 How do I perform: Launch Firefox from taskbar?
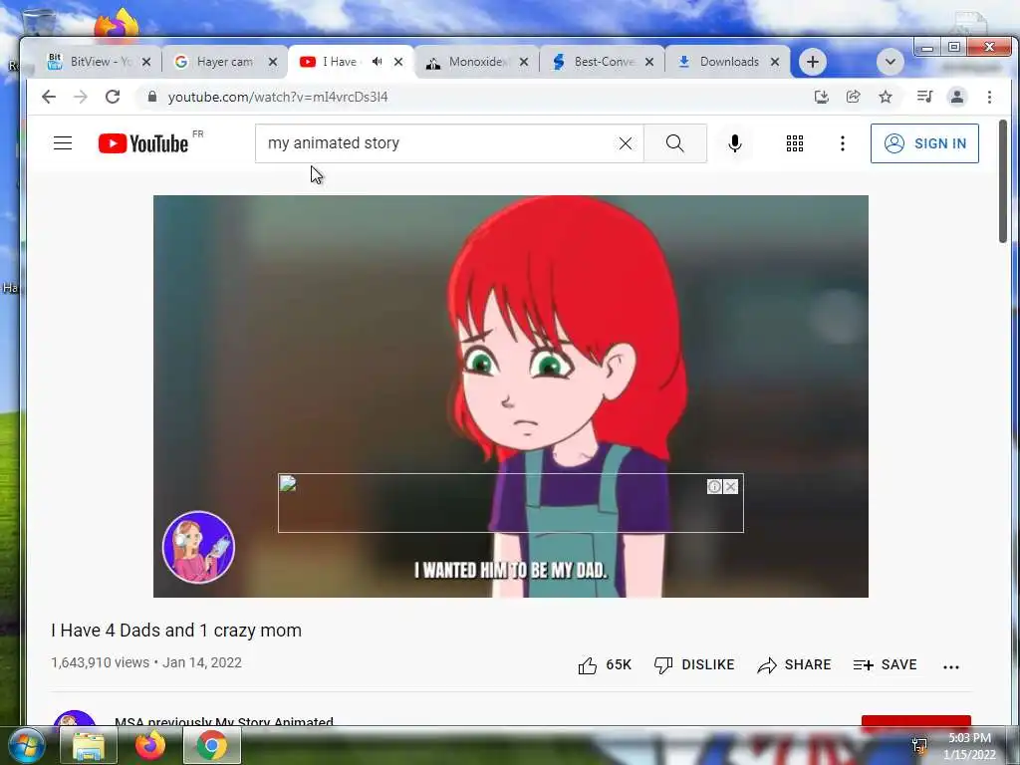point(149,745)
